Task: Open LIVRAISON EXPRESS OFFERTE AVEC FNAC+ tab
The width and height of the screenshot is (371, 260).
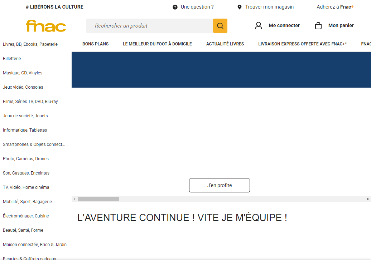Action: tap(302, 44)
